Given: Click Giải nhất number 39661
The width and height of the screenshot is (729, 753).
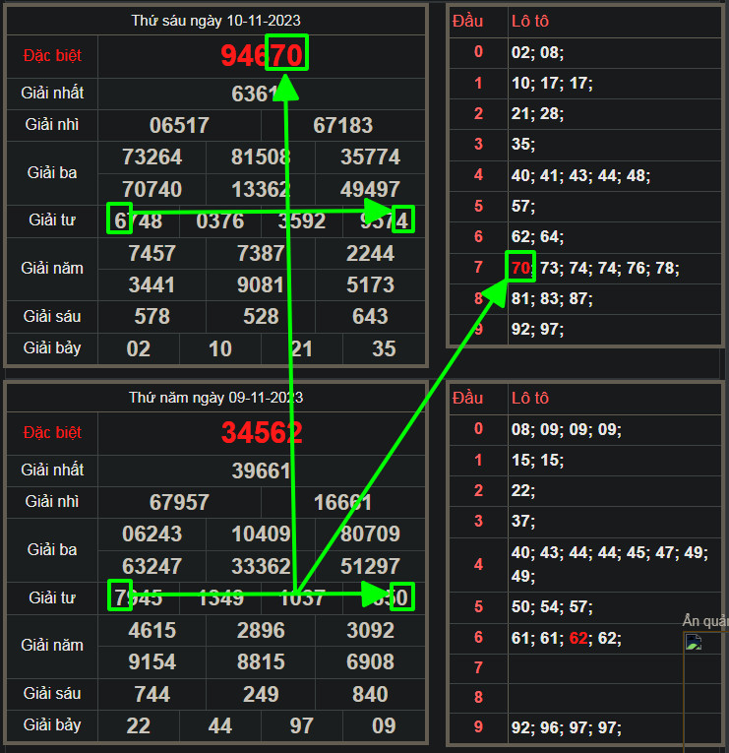Looking at the screenshot, I should click(x=262, y=471).
